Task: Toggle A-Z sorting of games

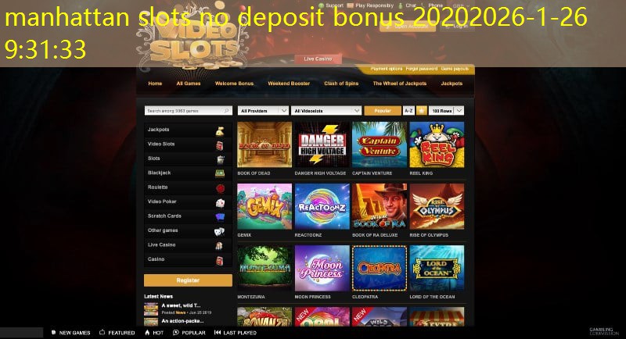Action: 408,111
